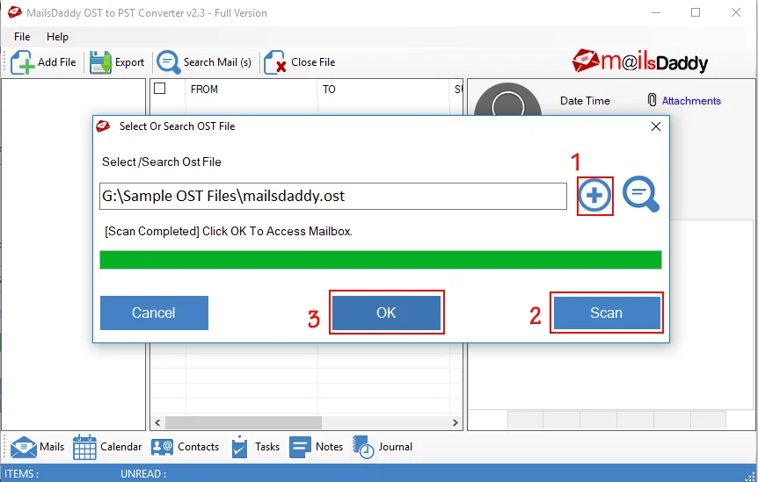The width and height of the screenshot is (758, 482).
Task: Click the green scan progress bar
Action: point(380,260)
